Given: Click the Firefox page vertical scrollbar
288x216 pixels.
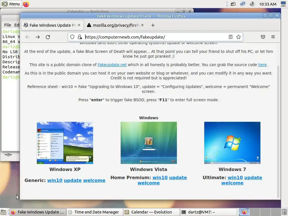Looking at the screenshot, I should [x=278, y=132].
